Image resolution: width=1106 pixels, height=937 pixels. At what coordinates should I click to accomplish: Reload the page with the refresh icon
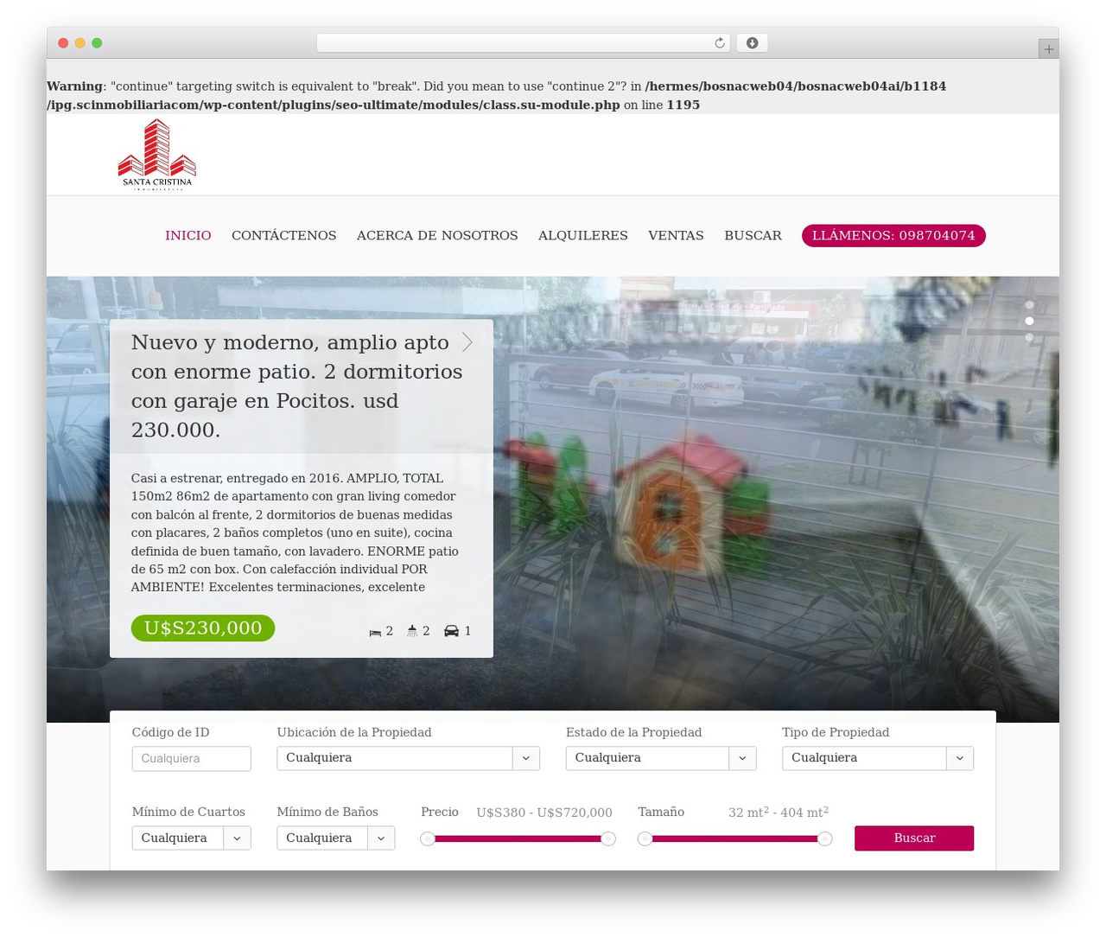coord(719,43)
